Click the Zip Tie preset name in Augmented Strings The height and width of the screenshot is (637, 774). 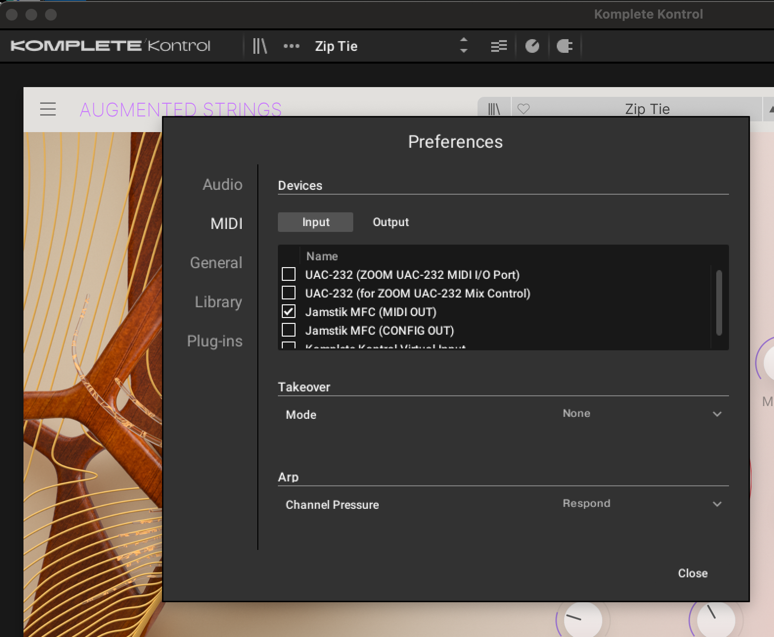pyautogui.click(x=647, y=109)
